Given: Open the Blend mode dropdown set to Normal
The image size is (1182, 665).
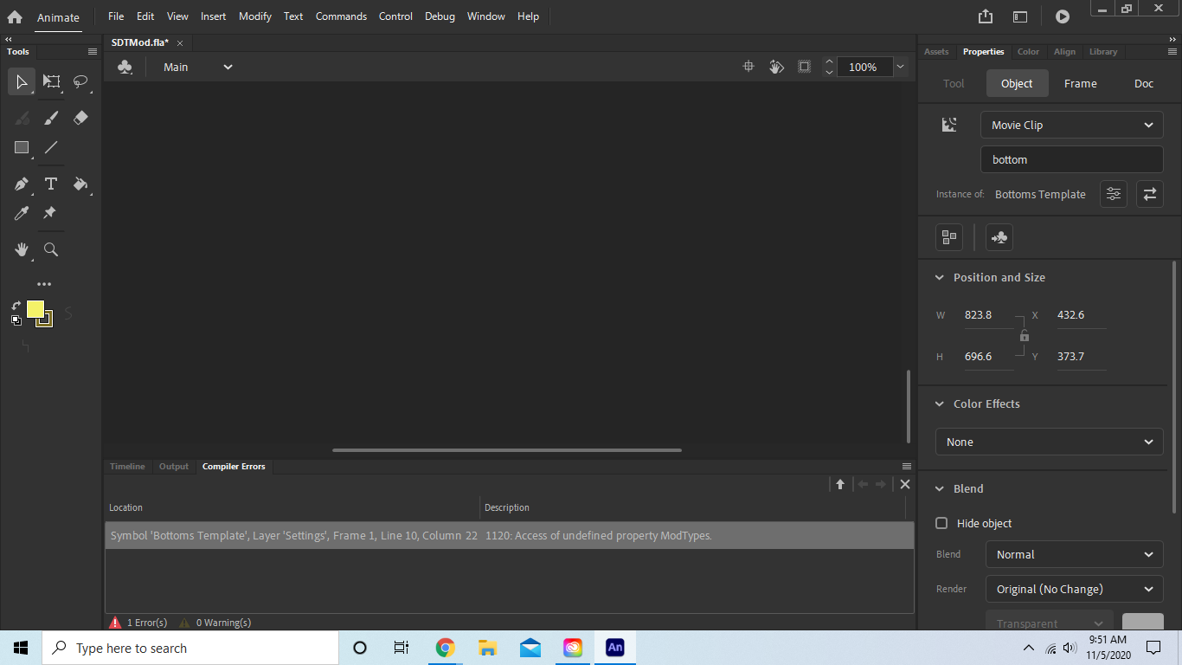Looking at the screenshot, I should (x=1074, y=554).
